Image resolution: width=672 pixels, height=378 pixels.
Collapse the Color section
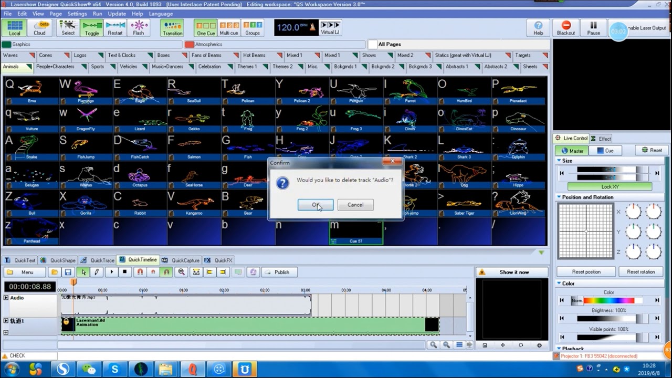point(559,283)
